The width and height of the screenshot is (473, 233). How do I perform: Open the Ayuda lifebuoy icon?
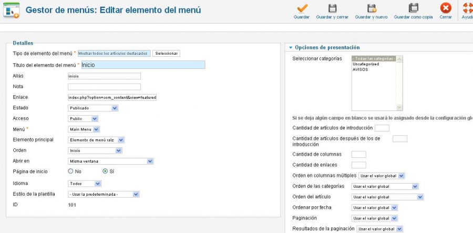[x=468, y=8]
